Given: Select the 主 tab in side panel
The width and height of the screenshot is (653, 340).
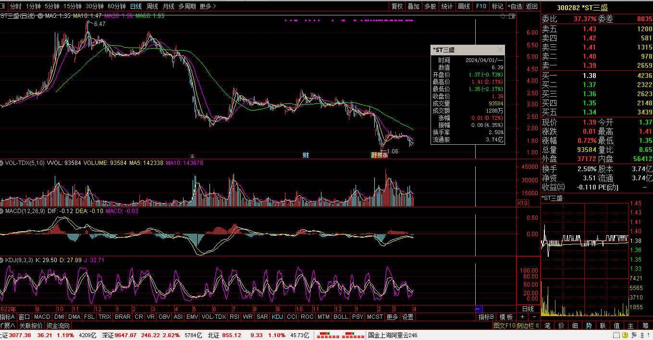Looking at the screenshot, I should (631, 326).
